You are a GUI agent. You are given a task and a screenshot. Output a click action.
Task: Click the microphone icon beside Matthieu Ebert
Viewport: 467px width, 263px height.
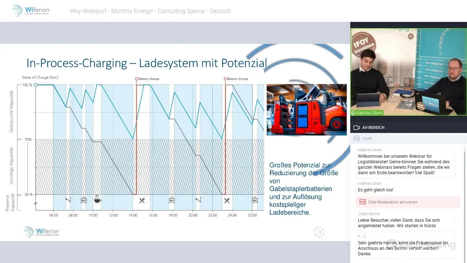pos(353,113)
